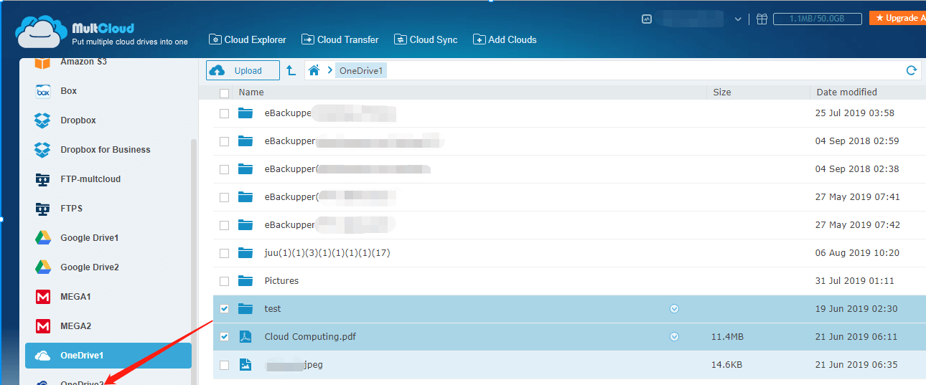Viewport: 926px width, 385px height.
Task: Check the jpeg file checkbox
Action: tap(225, 365)
